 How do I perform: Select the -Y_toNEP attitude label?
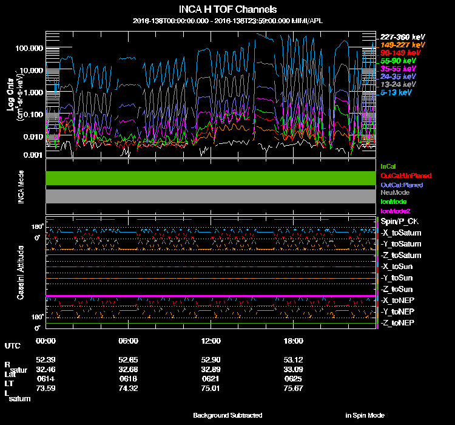(x=398, y=311)
